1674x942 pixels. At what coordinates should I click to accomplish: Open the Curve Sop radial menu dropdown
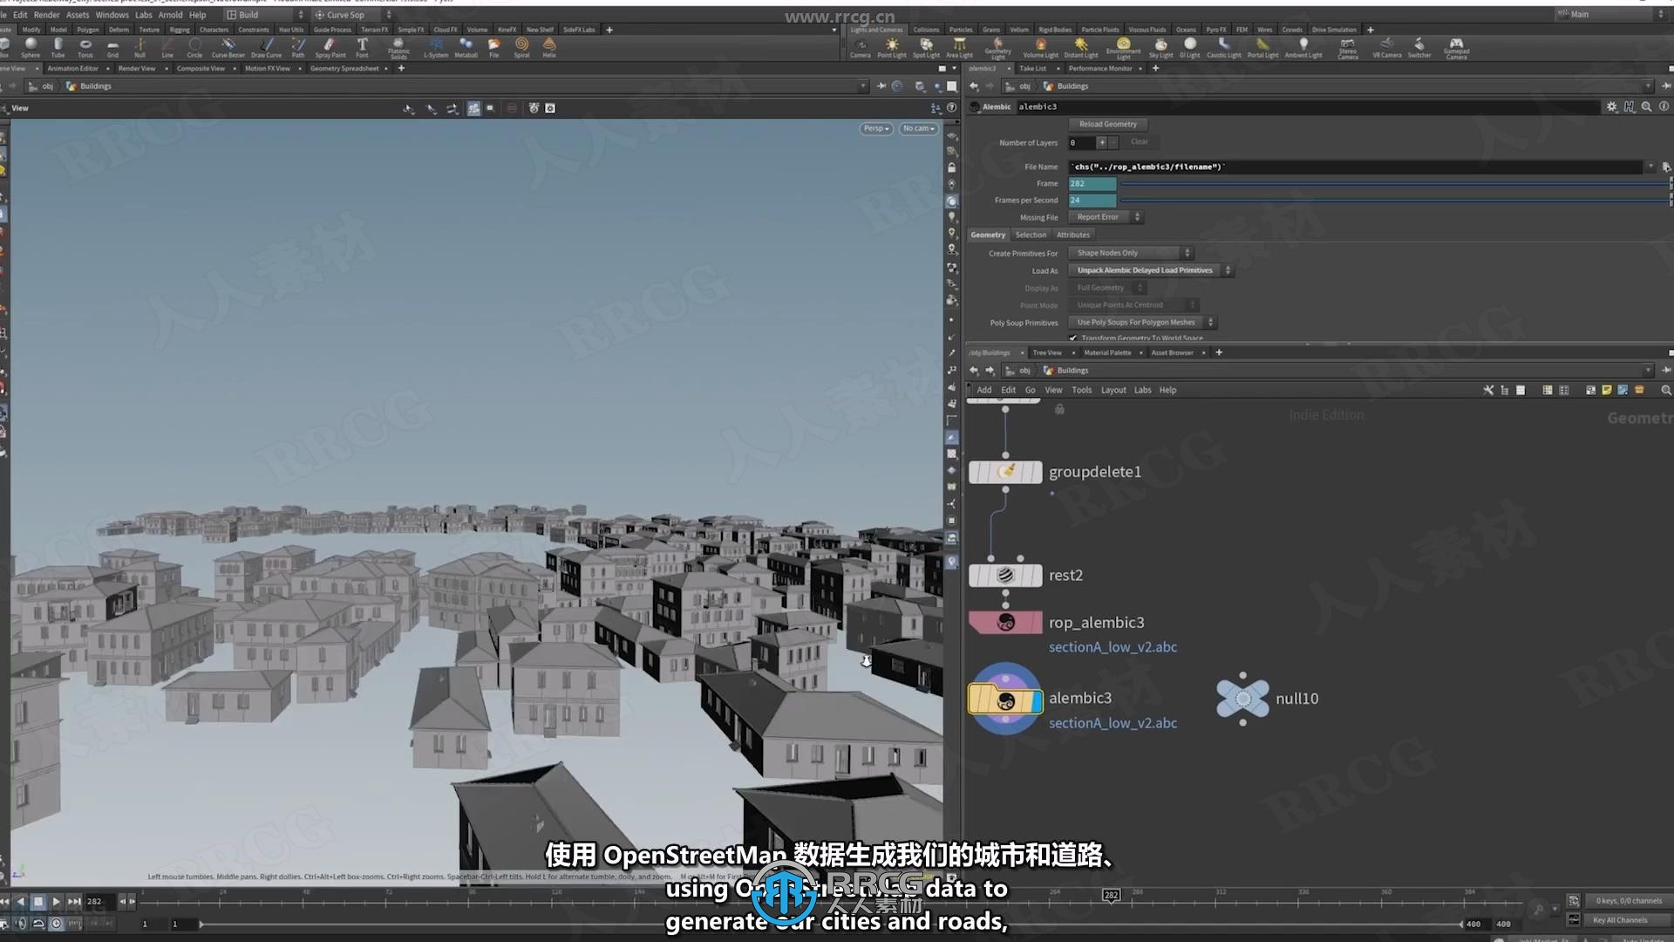coord(353,15)
